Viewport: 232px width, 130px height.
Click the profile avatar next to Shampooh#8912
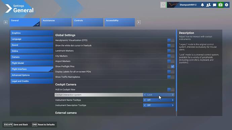click(172, 5)
